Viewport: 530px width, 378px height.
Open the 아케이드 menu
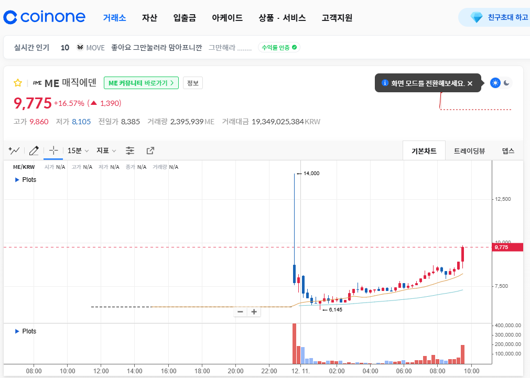pos(227,18)
